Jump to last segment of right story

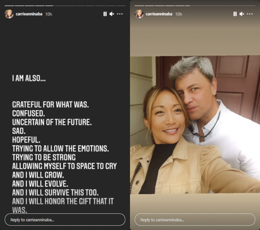(x=251, y=6)
